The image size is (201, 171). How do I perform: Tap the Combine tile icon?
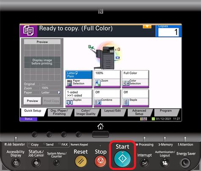point(98,102)
